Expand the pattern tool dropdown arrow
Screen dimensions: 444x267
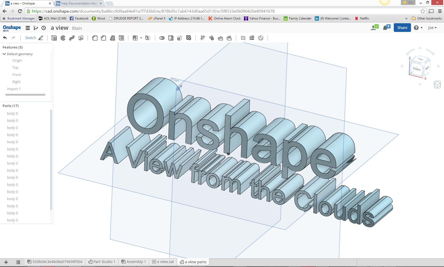141,38
